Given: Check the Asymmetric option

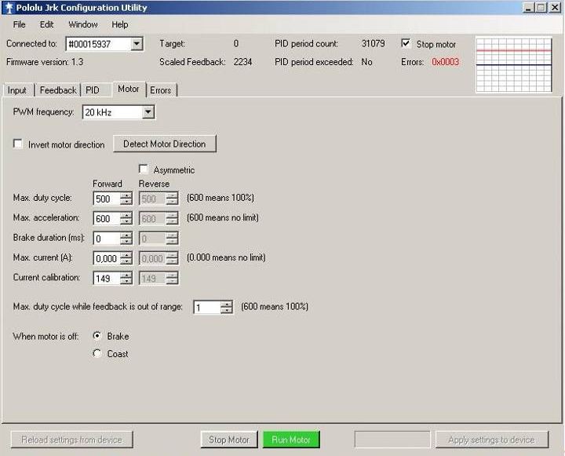Looking at the screenshot, I should pos(144,170).
